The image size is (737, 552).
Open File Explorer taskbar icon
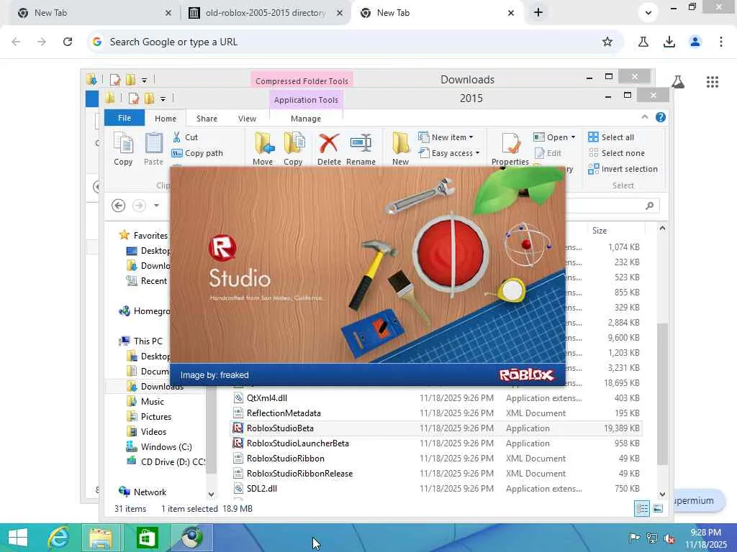[101, 538]
